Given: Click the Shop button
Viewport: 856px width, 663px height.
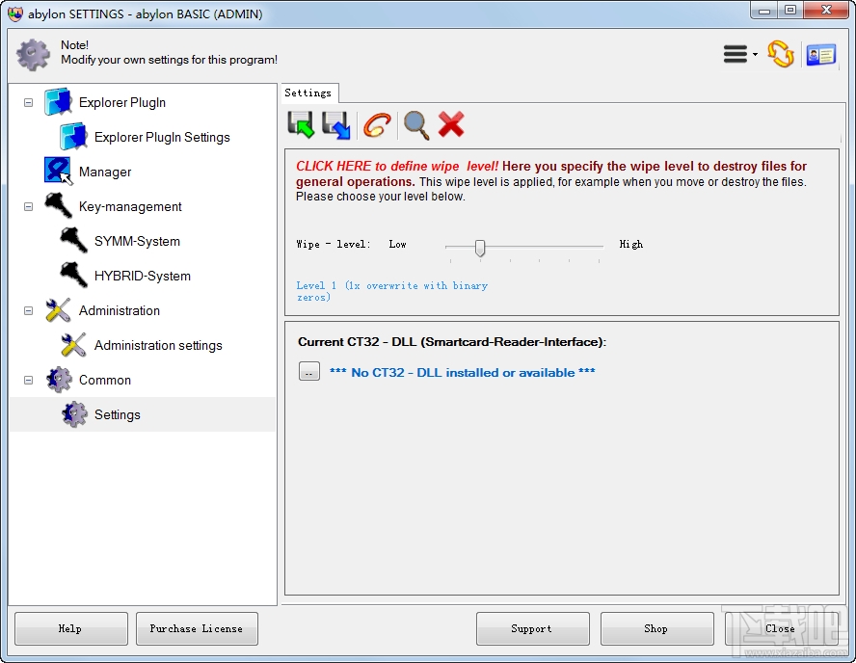Looking at the screenshot, I should pyautogui.click(x=656, y=628).
